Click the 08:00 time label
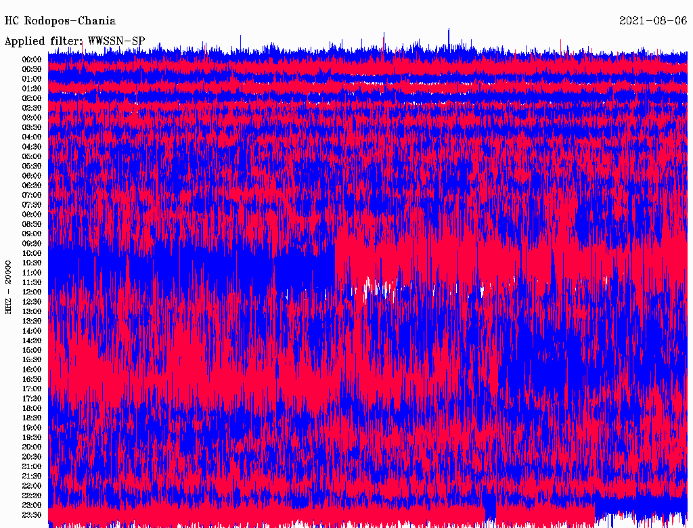The image size is (693, 528). 32,215
